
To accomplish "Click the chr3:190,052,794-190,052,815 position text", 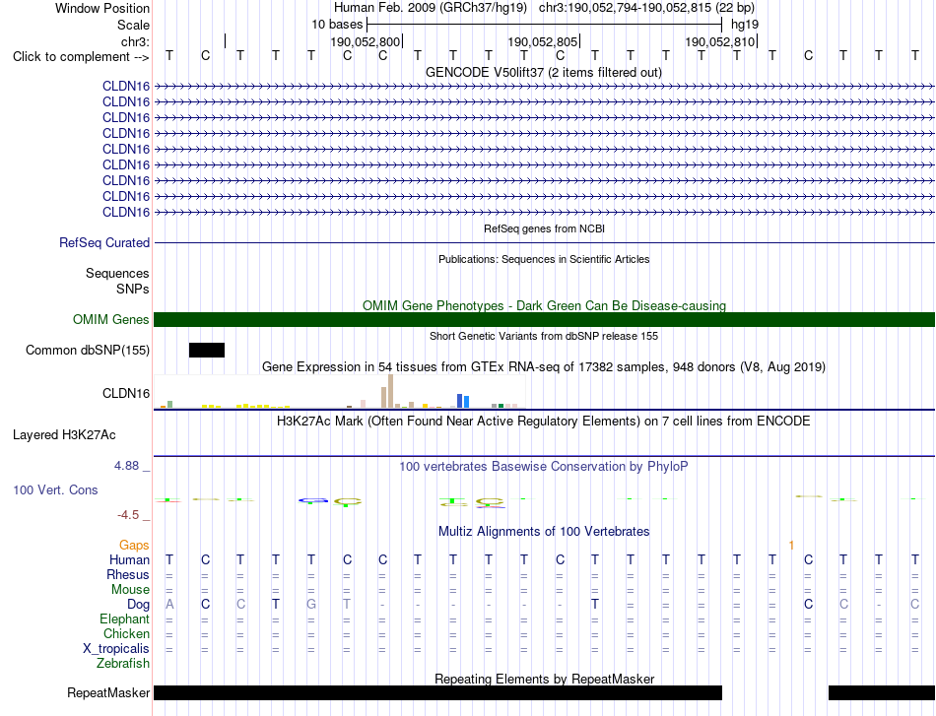I will (646, 8).
